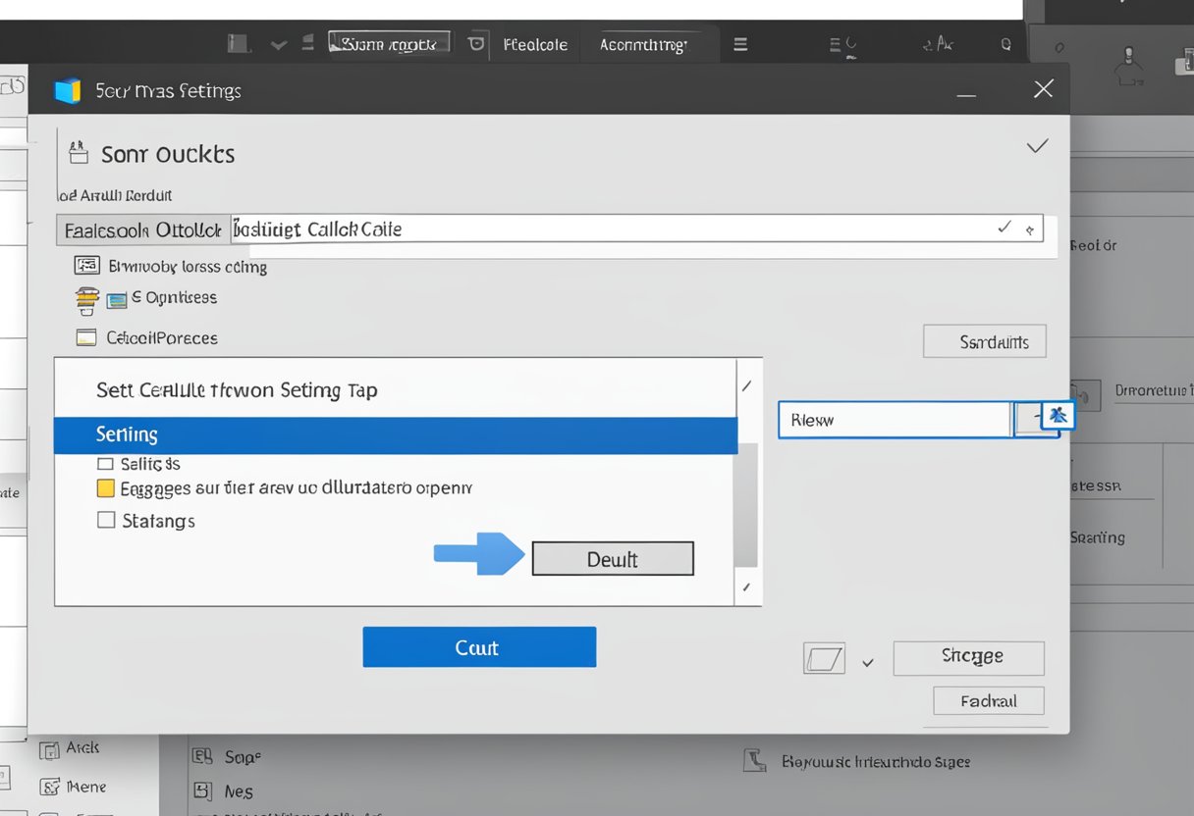Click the magnifier search icon in the toolbar
Screen dimensions: 1194x816
click(x=1004, y=43)
